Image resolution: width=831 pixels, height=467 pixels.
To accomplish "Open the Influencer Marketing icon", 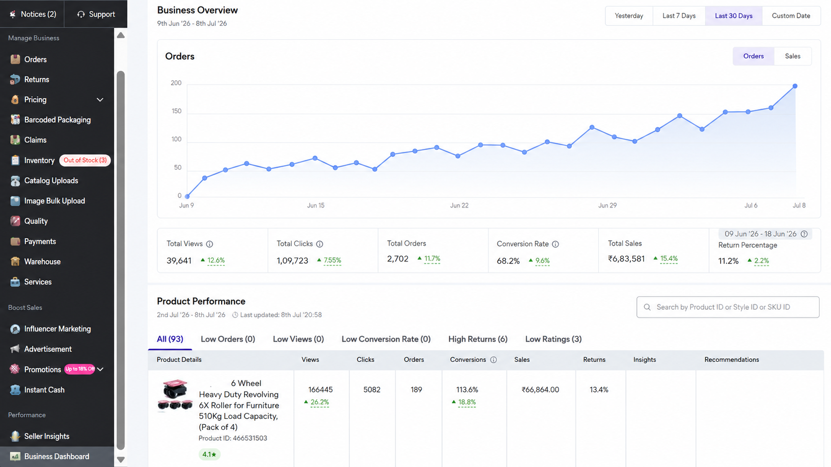I will tap(15, 329).
